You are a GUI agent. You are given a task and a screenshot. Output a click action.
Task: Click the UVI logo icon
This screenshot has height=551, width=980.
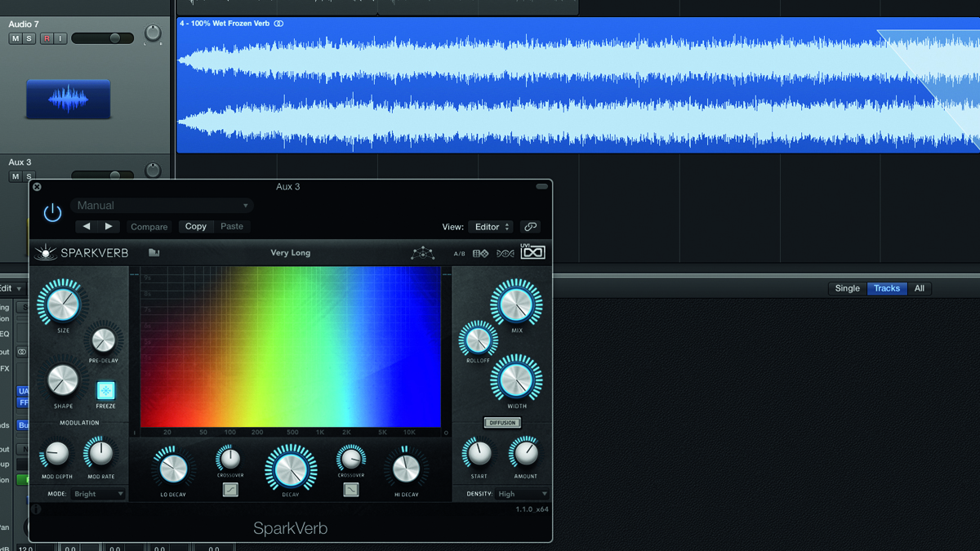click(x=532, y=253)
